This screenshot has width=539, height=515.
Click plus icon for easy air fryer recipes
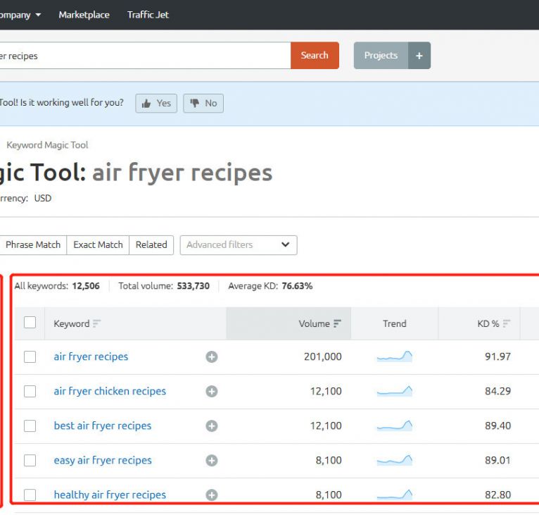(212, 461)
